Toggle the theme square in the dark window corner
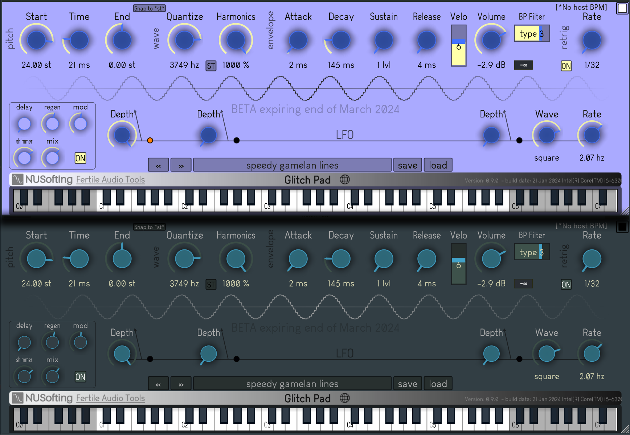630x435 pixels. (x=622, y=227)
